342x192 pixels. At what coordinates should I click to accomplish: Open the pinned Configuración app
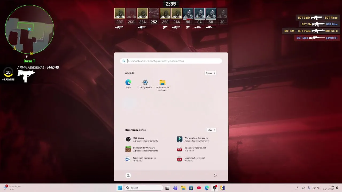point(145,84)
